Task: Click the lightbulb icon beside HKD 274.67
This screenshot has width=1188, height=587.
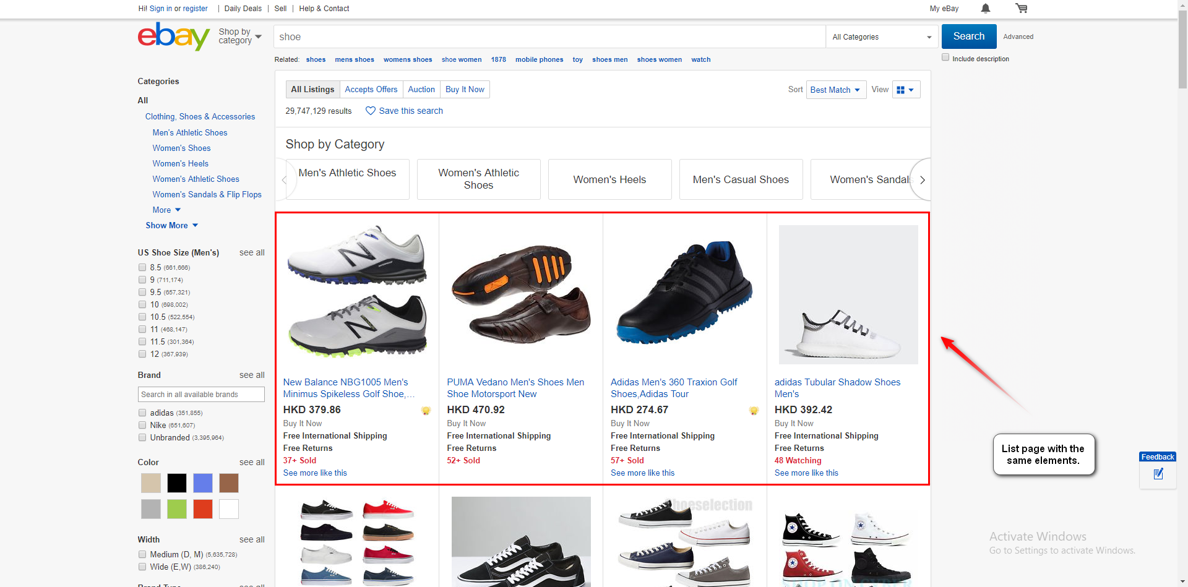Action: click(754, 411)
